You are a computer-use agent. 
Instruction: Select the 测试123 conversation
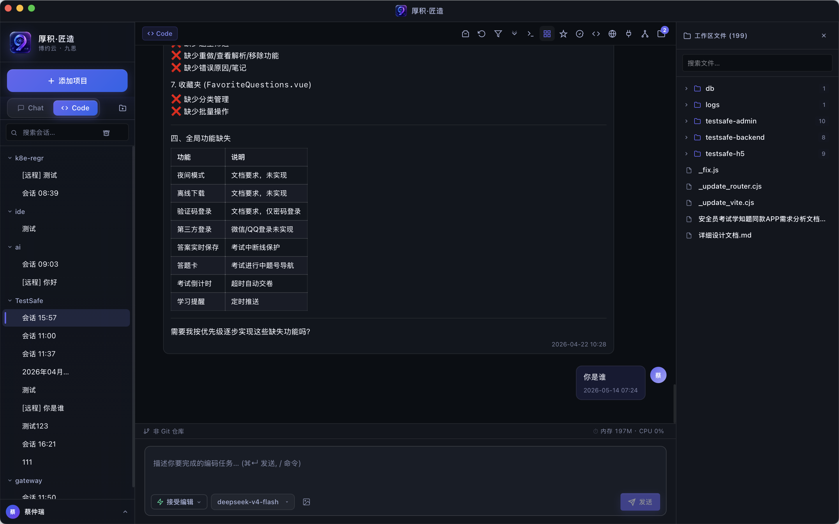pos(66,426)
